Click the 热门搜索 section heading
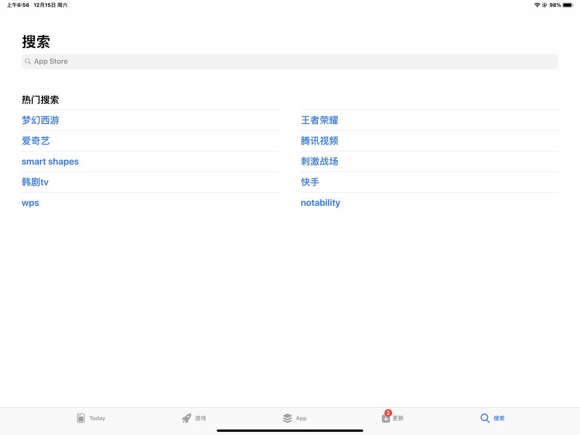The width and height of the screenshot is (580, 435). click(x=40, y=100)
